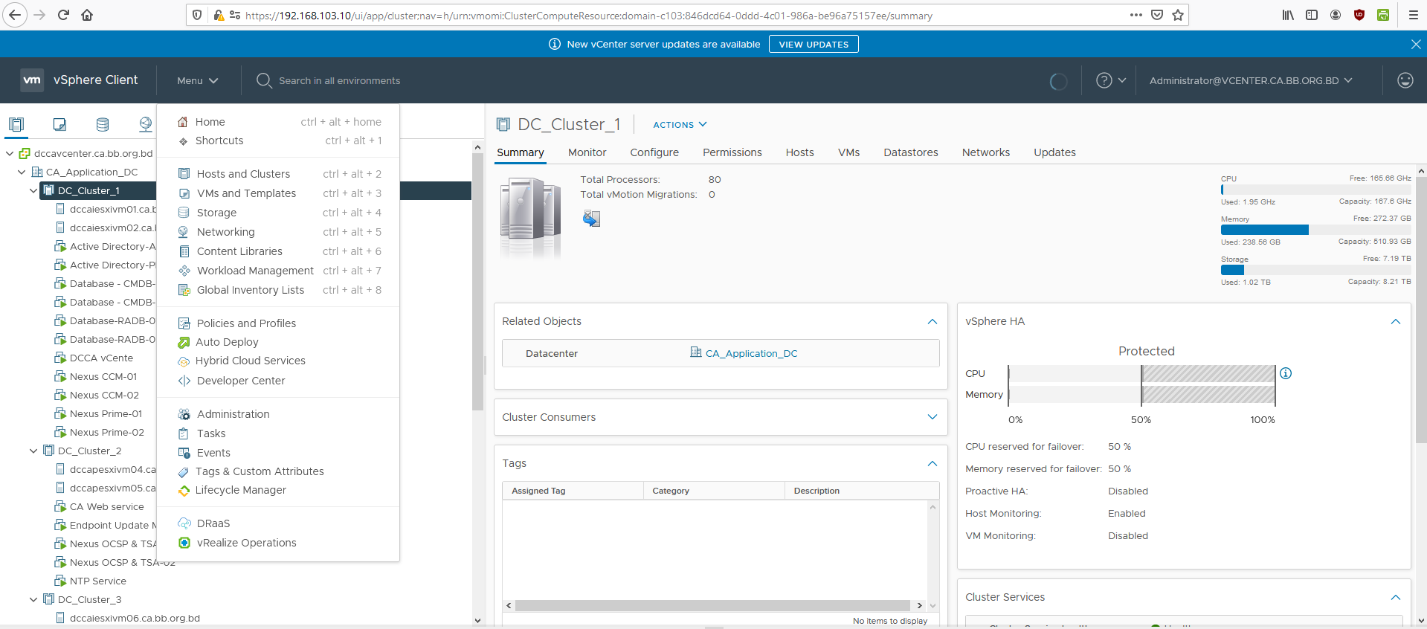1427x629 pixels.
Task: Open the ACTIONS dropdown for DC_Cluster_1
Action: click(x=680, y=125)
